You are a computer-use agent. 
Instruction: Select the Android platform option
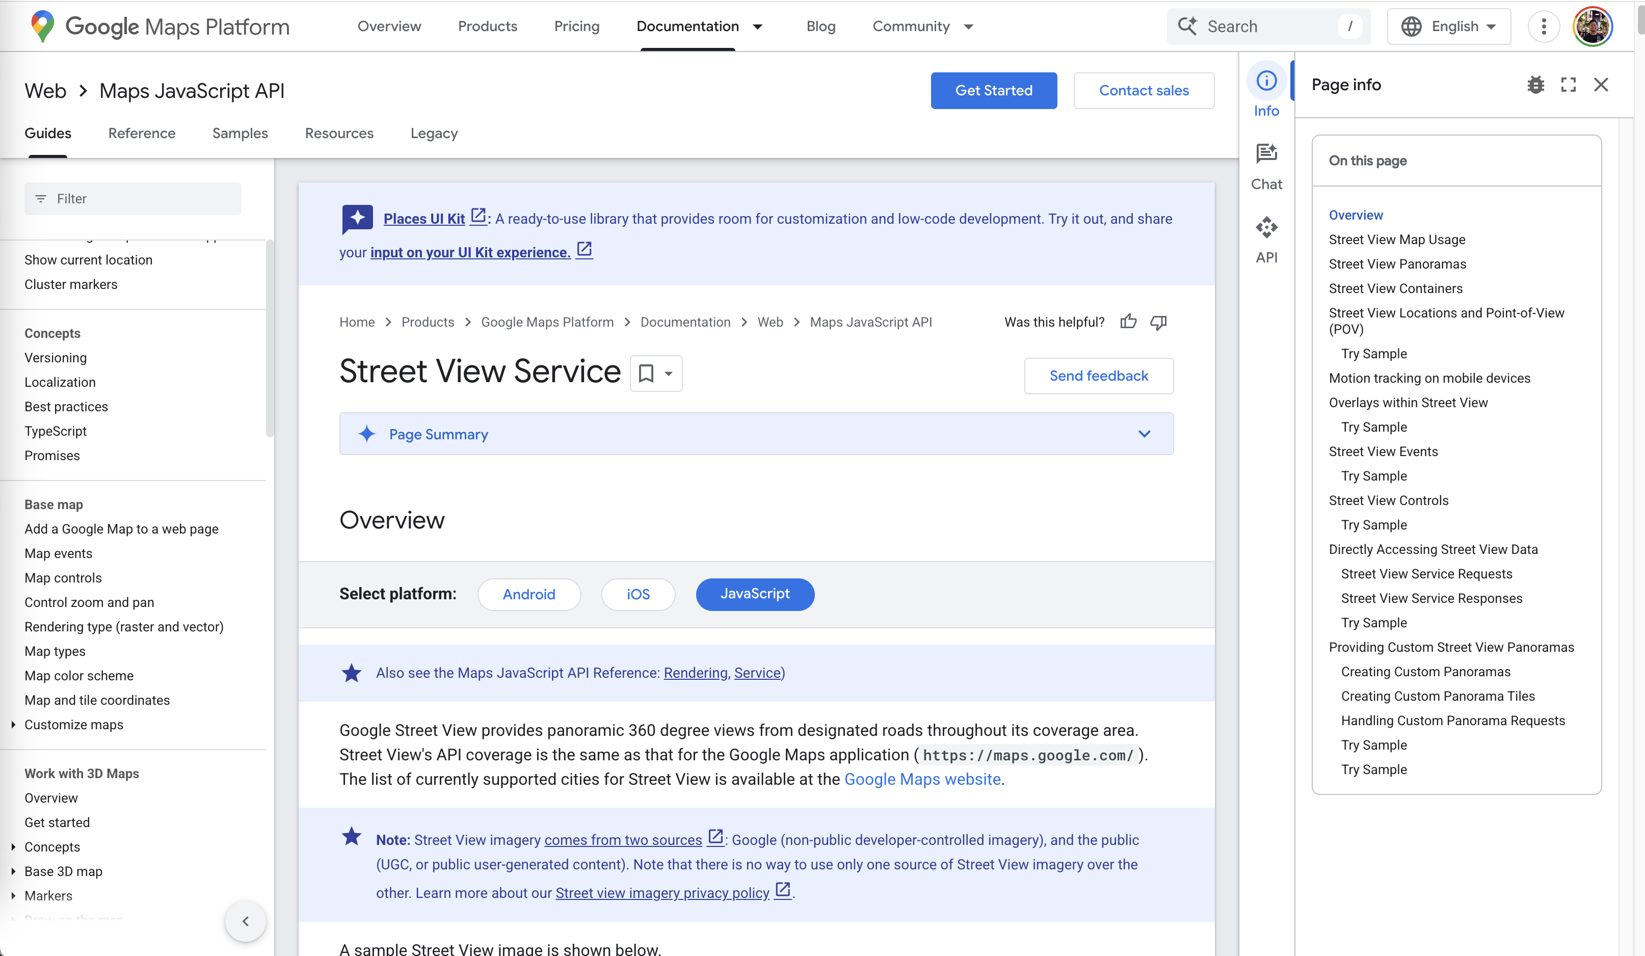pos(529,594)
